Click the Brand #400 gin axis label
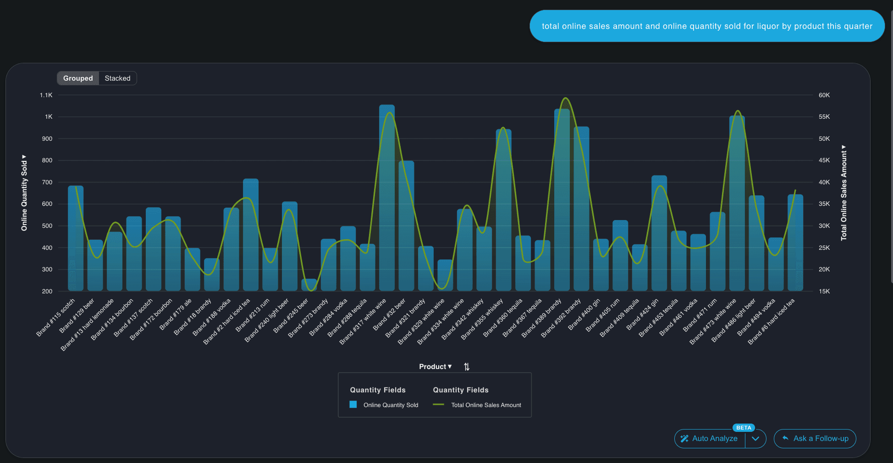 [x=584, y=314]
